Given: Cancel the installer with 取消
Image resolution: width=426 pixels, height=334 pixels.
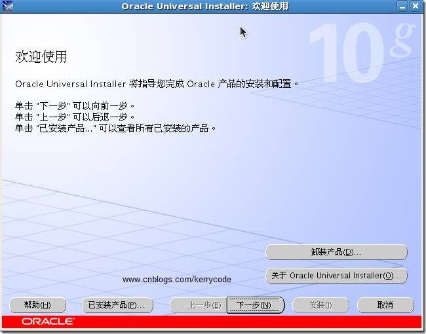Looking at the screenshot, I should coord(385,305).
